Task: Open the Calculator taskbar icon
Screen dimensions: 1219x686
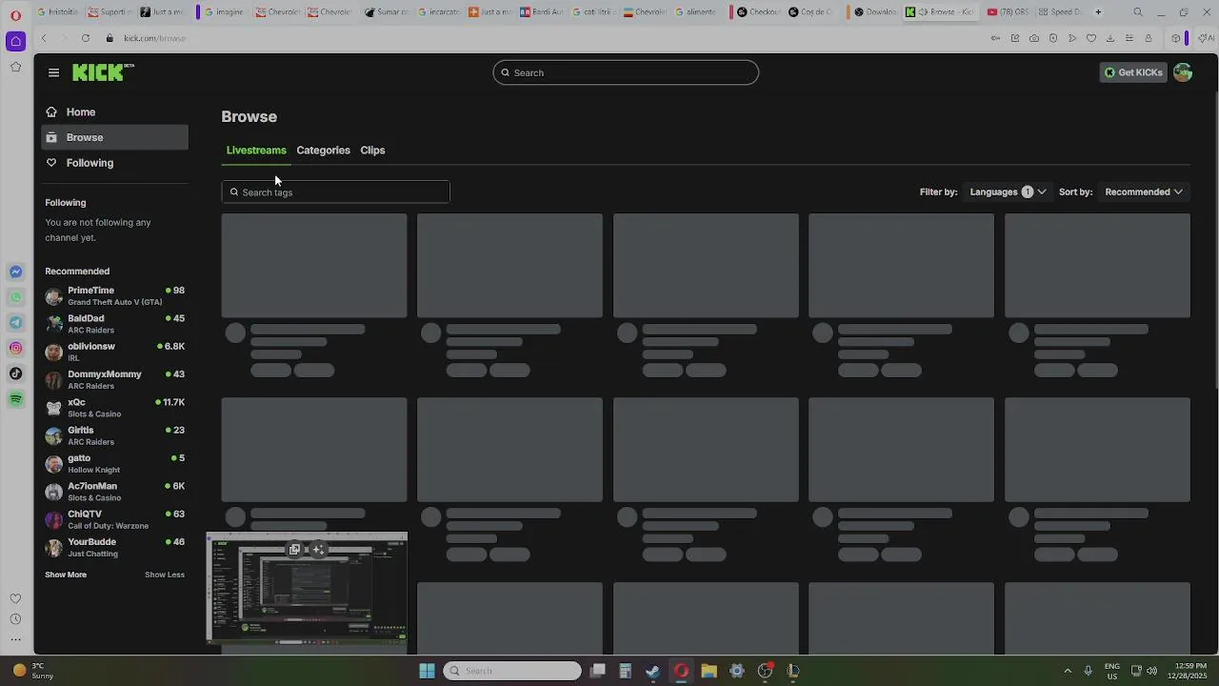Action: (x=625, y=671)
